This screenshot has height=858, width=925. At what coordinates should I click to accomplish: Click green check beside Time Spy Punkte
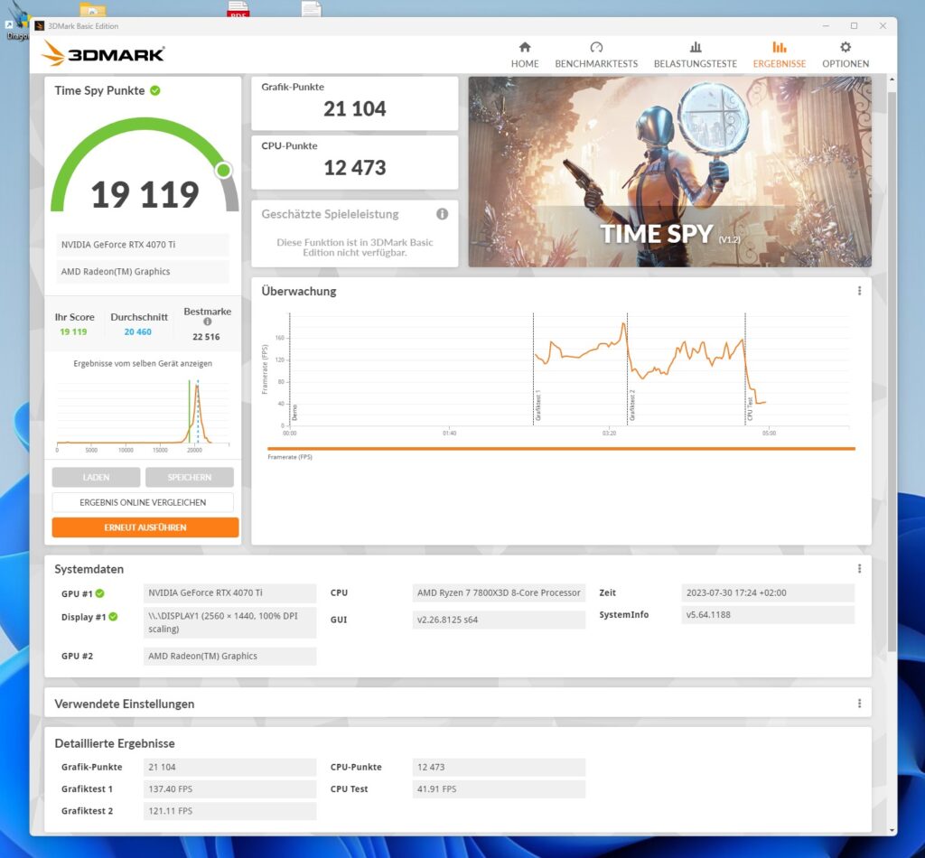click(155, 90)
